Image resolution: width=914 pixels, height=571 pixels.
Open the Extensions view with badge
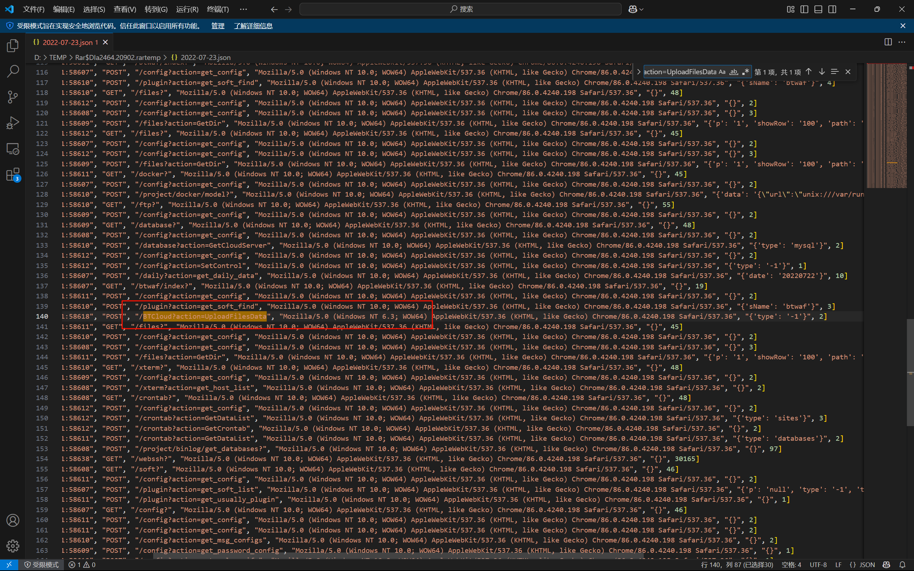(13, 175)
